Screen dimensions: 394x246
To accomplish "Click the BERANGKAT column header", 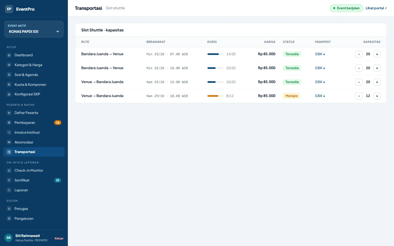I will point(156,42).
